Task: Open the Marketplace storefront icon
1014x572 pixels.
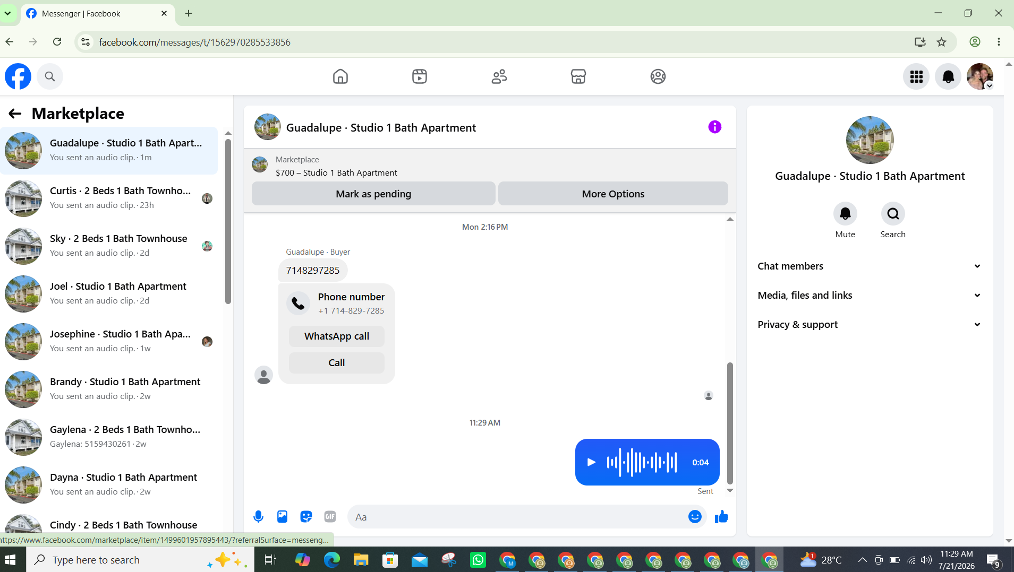Action: [x=578, y=76]
